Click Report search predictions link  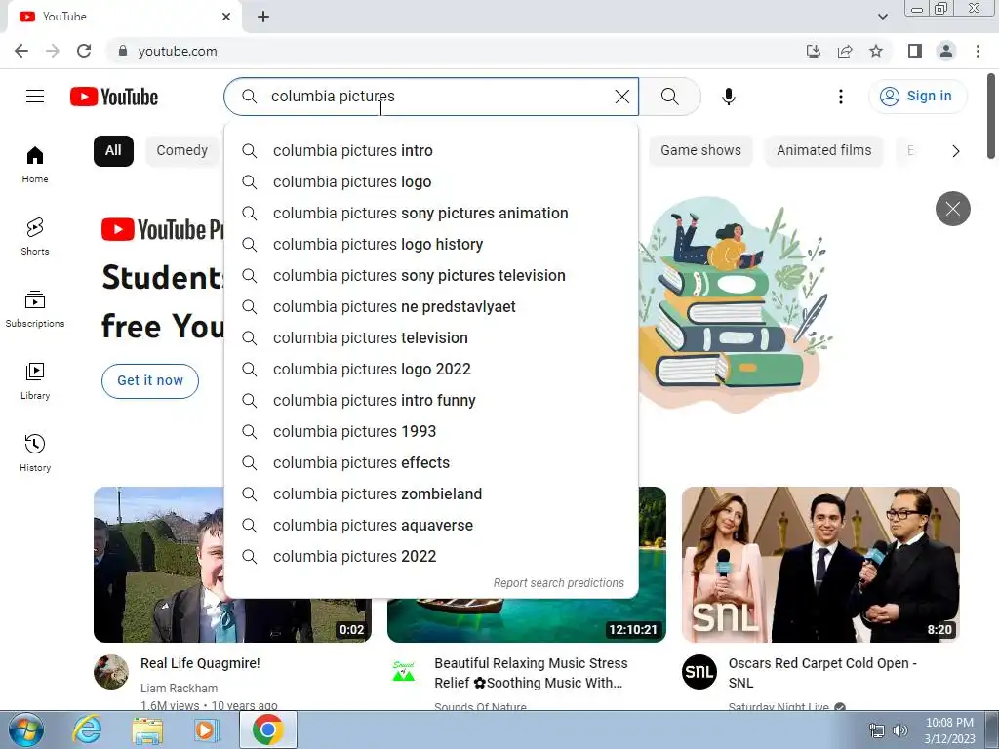(559, 583)
